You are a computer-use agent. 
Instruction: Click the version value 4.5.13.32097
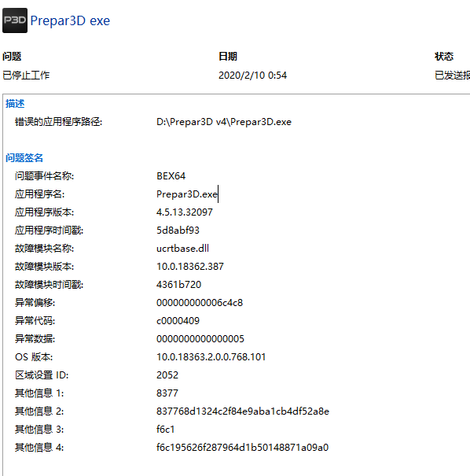185,212
